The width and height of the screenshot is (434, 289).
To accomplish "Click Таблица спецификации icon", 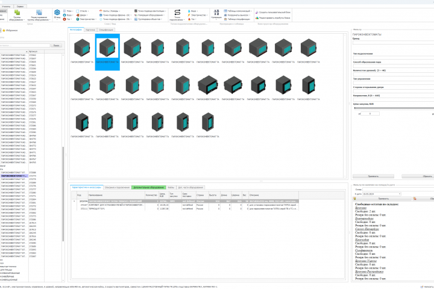I will [x=225, y=19].
